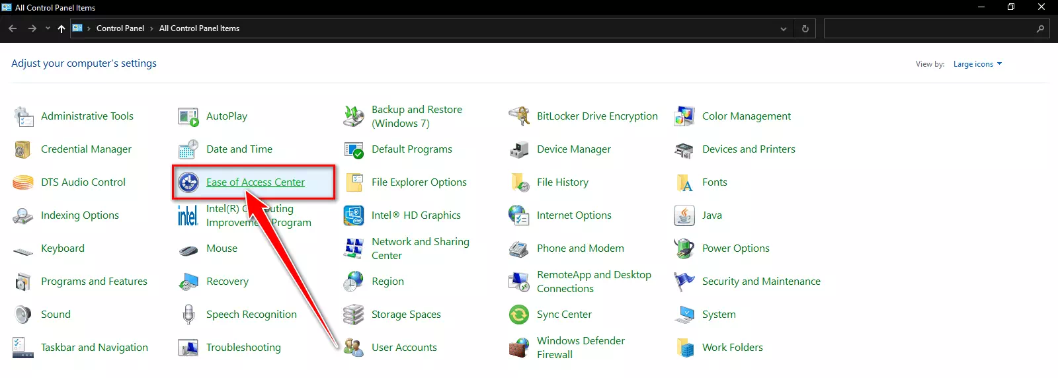
Task: Open File History icon
Action: pos(519,182)
